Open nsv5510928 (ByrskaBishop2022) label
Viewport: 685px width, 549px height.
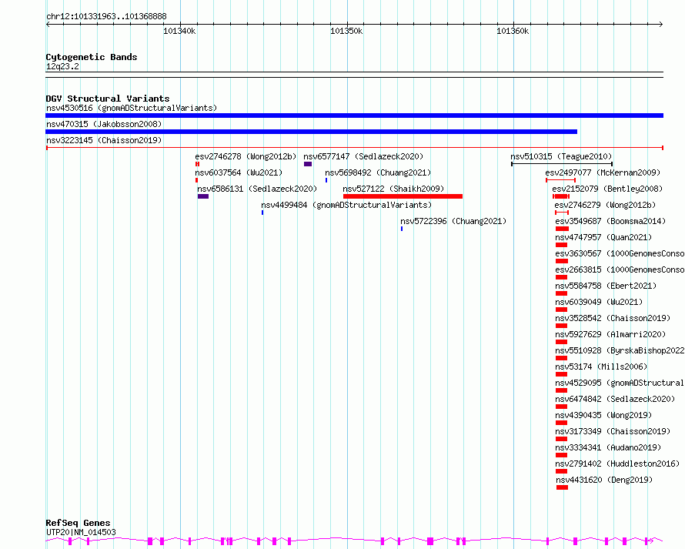coord(620,350)
